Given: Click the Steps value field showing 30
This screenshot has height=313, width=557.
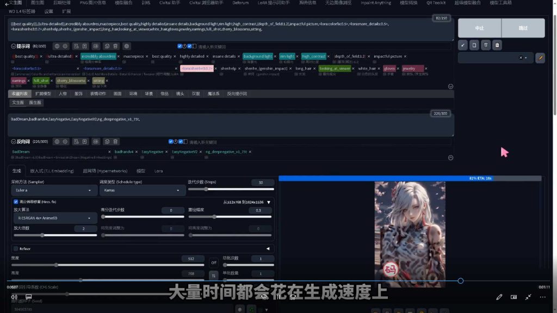Looking at the screenshot, I should 262,183.
